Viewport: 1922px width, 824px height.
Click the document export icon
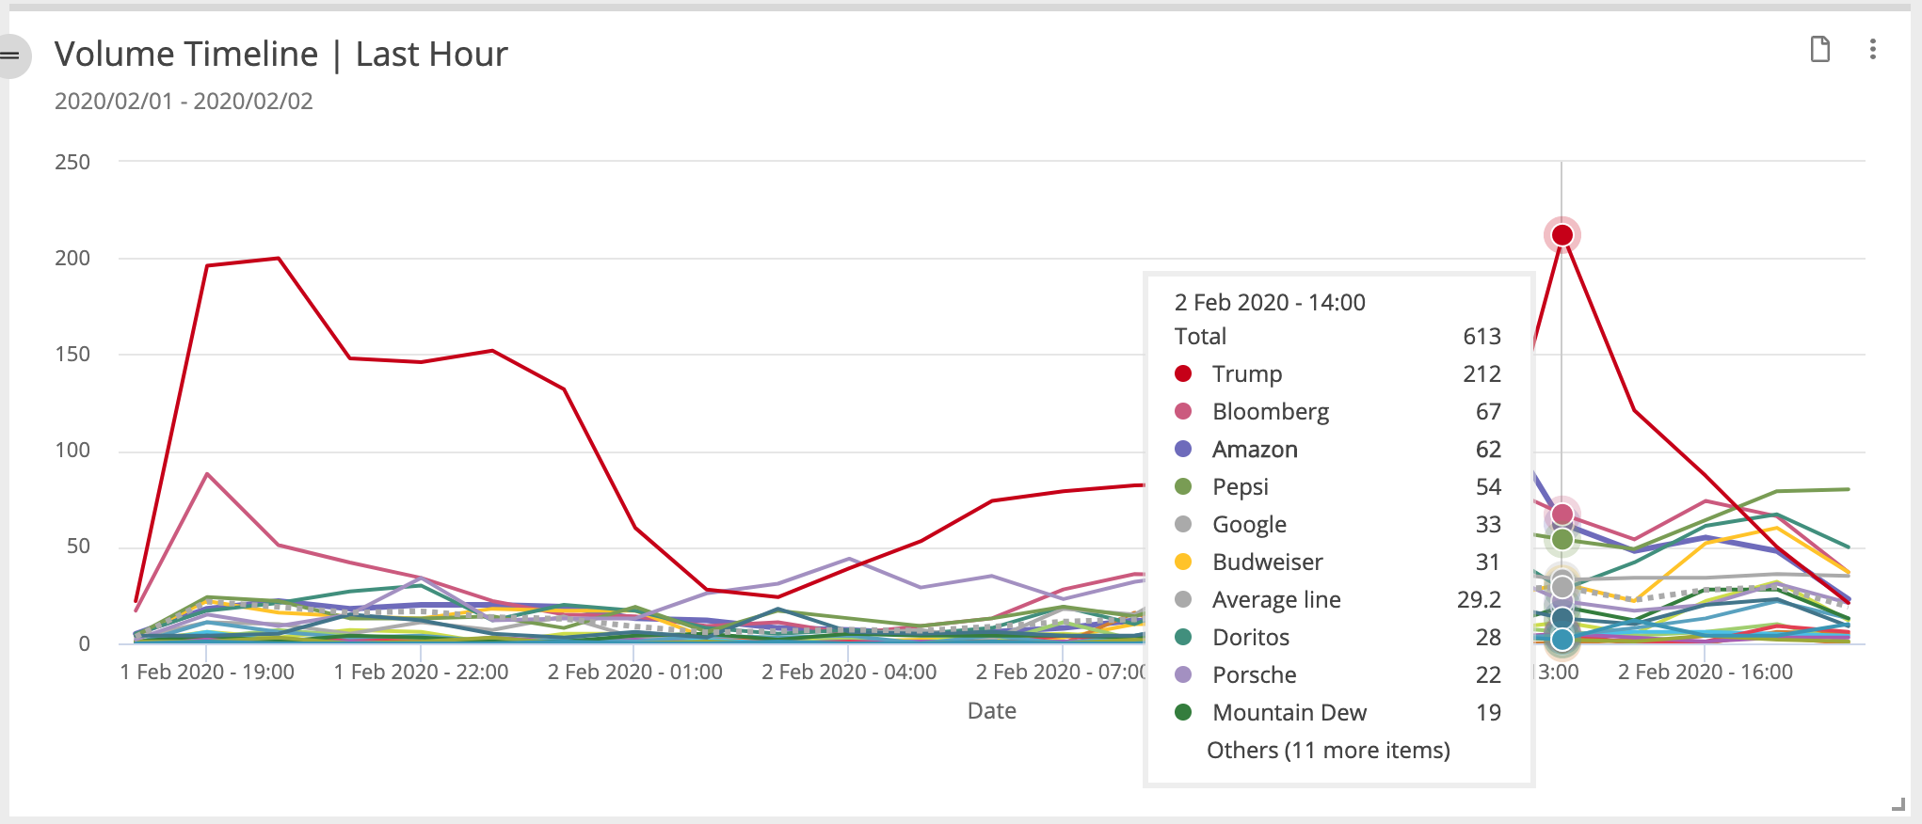pos(1820,49)
